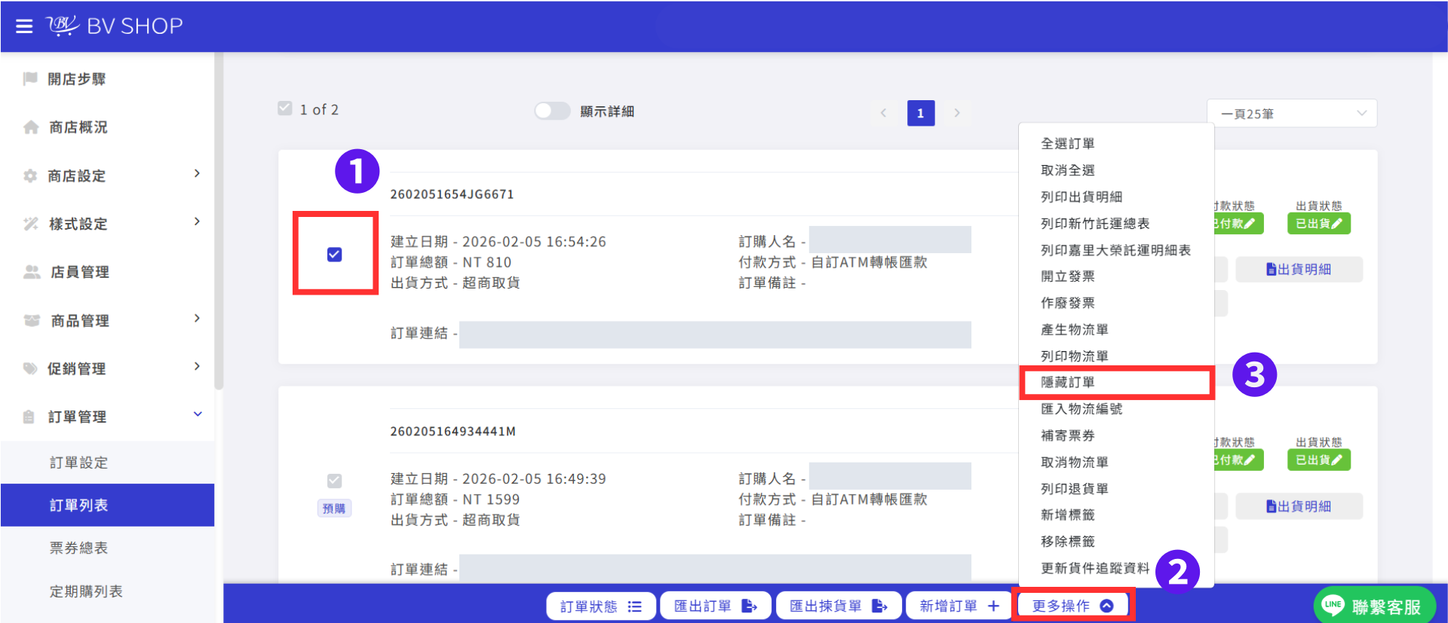Viewport: 1448px width, 623px height.
Task: Expand the 商品管理 submenu chevron
Action: point(197,319)
